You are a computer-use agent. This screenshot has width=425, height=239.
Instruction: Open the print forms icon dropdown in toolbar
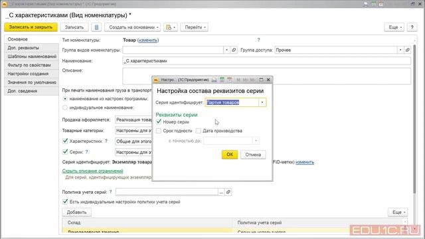point(171,27)
